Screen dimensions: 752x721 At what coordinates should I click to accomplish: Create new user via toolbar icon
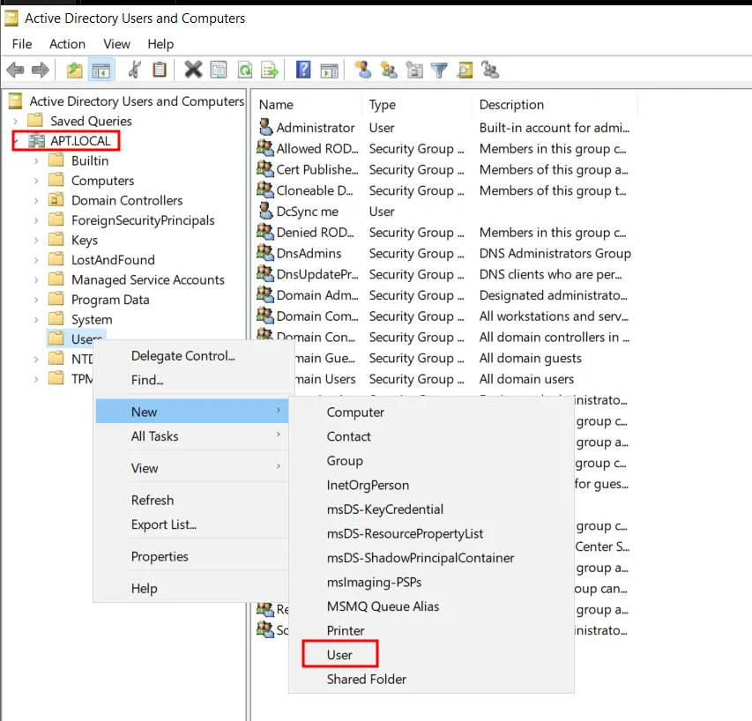363,70
